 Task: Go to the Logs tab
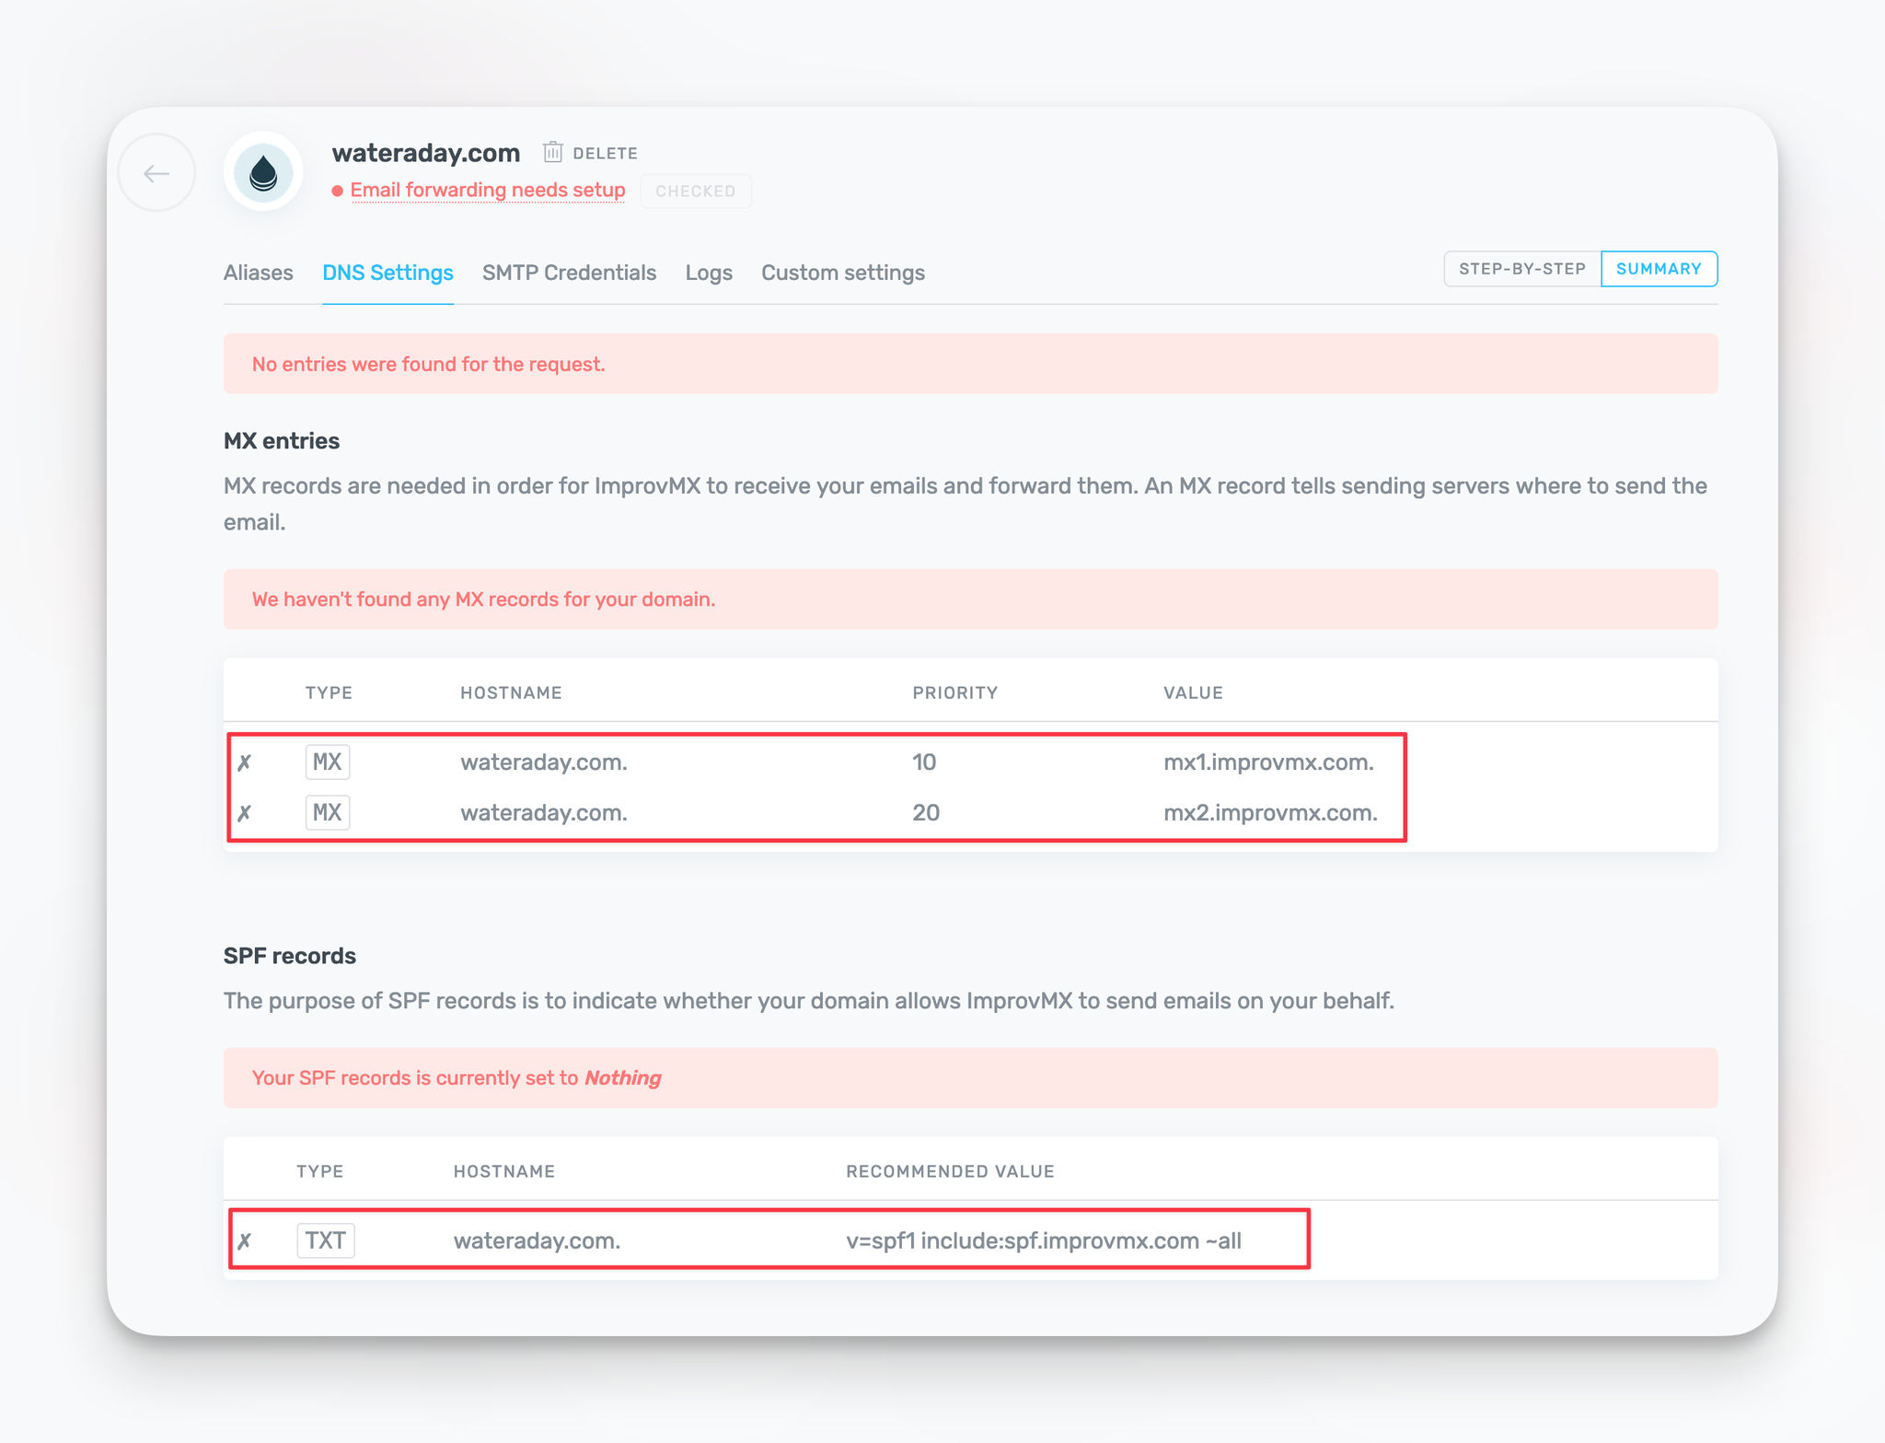[709, 273]
